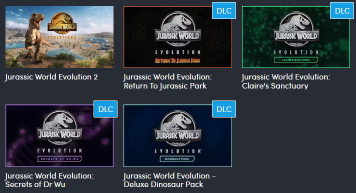Open the Jurassic World Evolution 2 title link
Image resolution: width=356 pixels, height=193 pixels.
click(x=51, y=77)
